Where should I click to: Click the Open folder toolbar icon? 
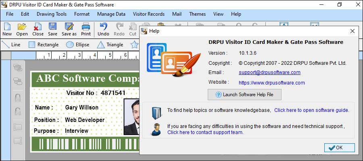point(22,29)
